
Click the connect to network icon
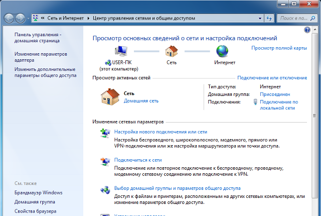click(x=105, y=161)
